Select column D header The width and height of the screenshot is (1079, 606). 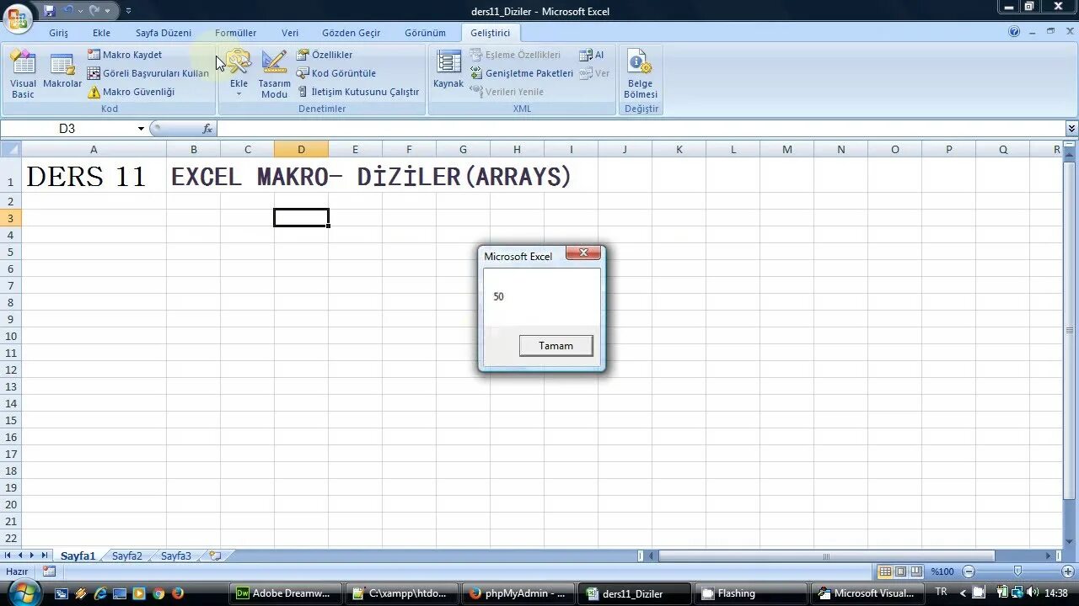301,150
